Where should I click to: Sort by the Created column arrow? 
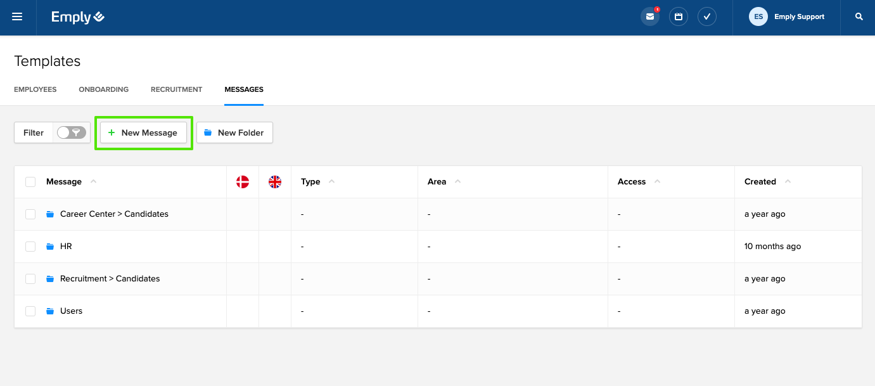(788, 181)
